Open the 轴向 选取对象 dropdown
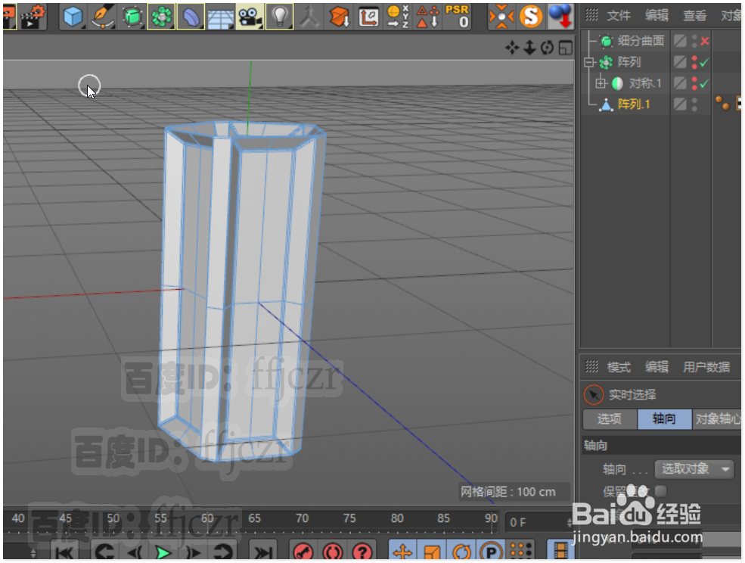Screen dimensions: 745x563 click(694, 469)
